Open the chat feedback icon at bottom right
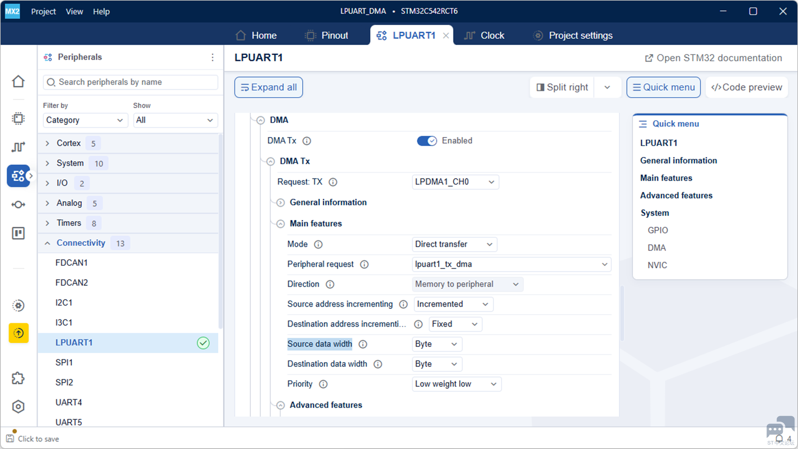 780,428
